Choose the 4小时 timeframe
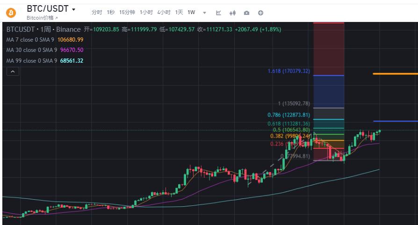Image resolution: width=418 pixels, height=225 pixels. (164, 12)
